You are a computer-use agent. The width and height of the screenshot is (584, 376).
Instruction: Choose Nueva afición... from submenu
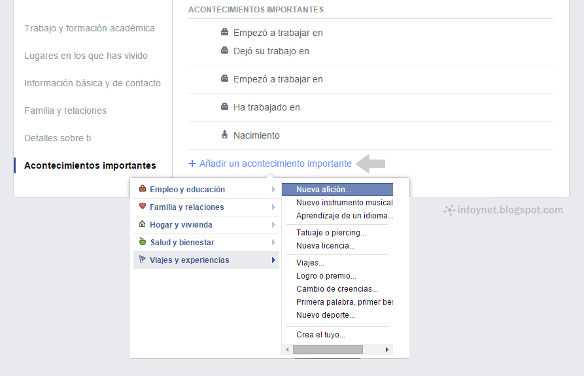click(337, 190)
